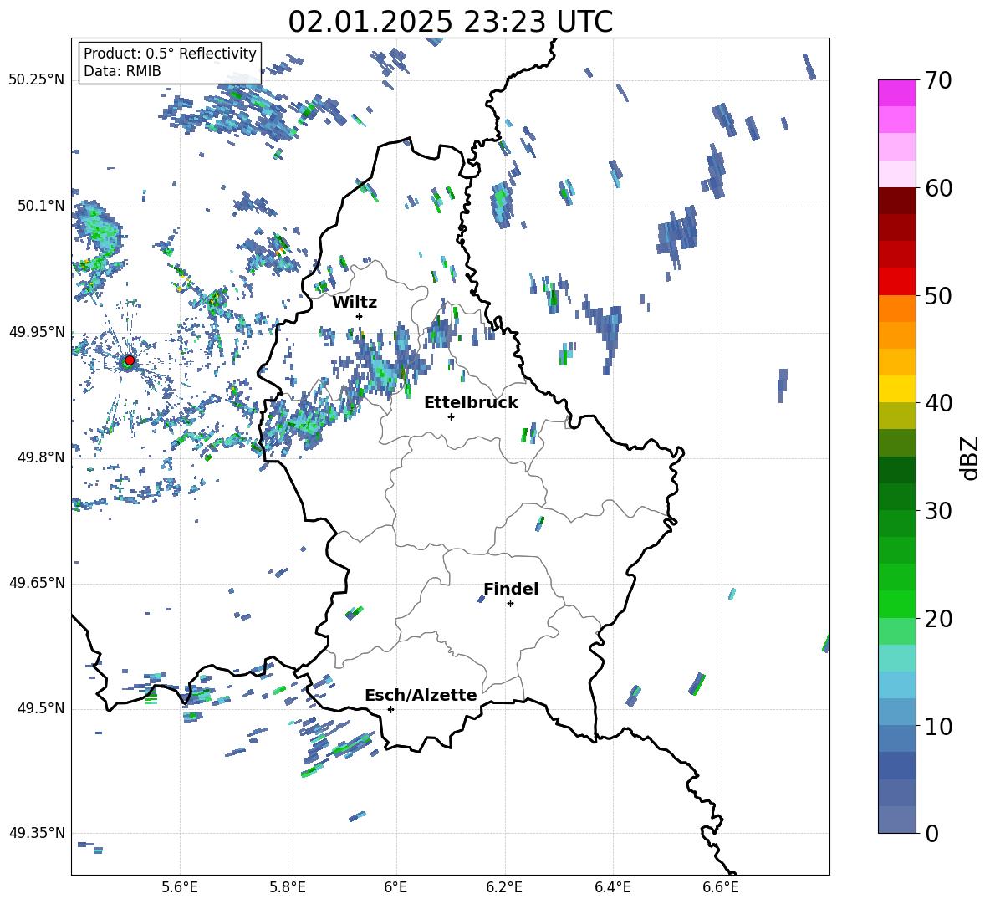This screenshot has width=990, height=904.
Task: Click the red radar site marker
Action: pos(130,360)
